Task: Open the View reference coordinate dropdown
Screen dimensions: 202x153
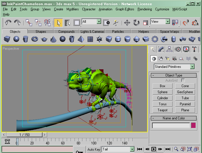Action: click(168, 22)
